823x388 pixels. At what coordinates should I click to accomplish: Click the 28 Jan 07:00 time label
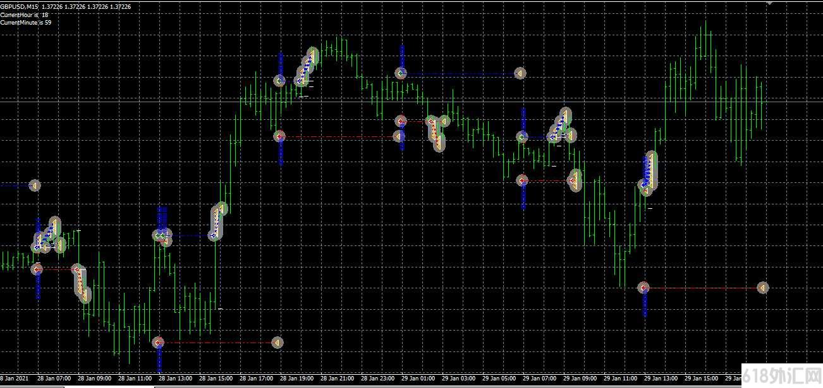click(54, 379)
